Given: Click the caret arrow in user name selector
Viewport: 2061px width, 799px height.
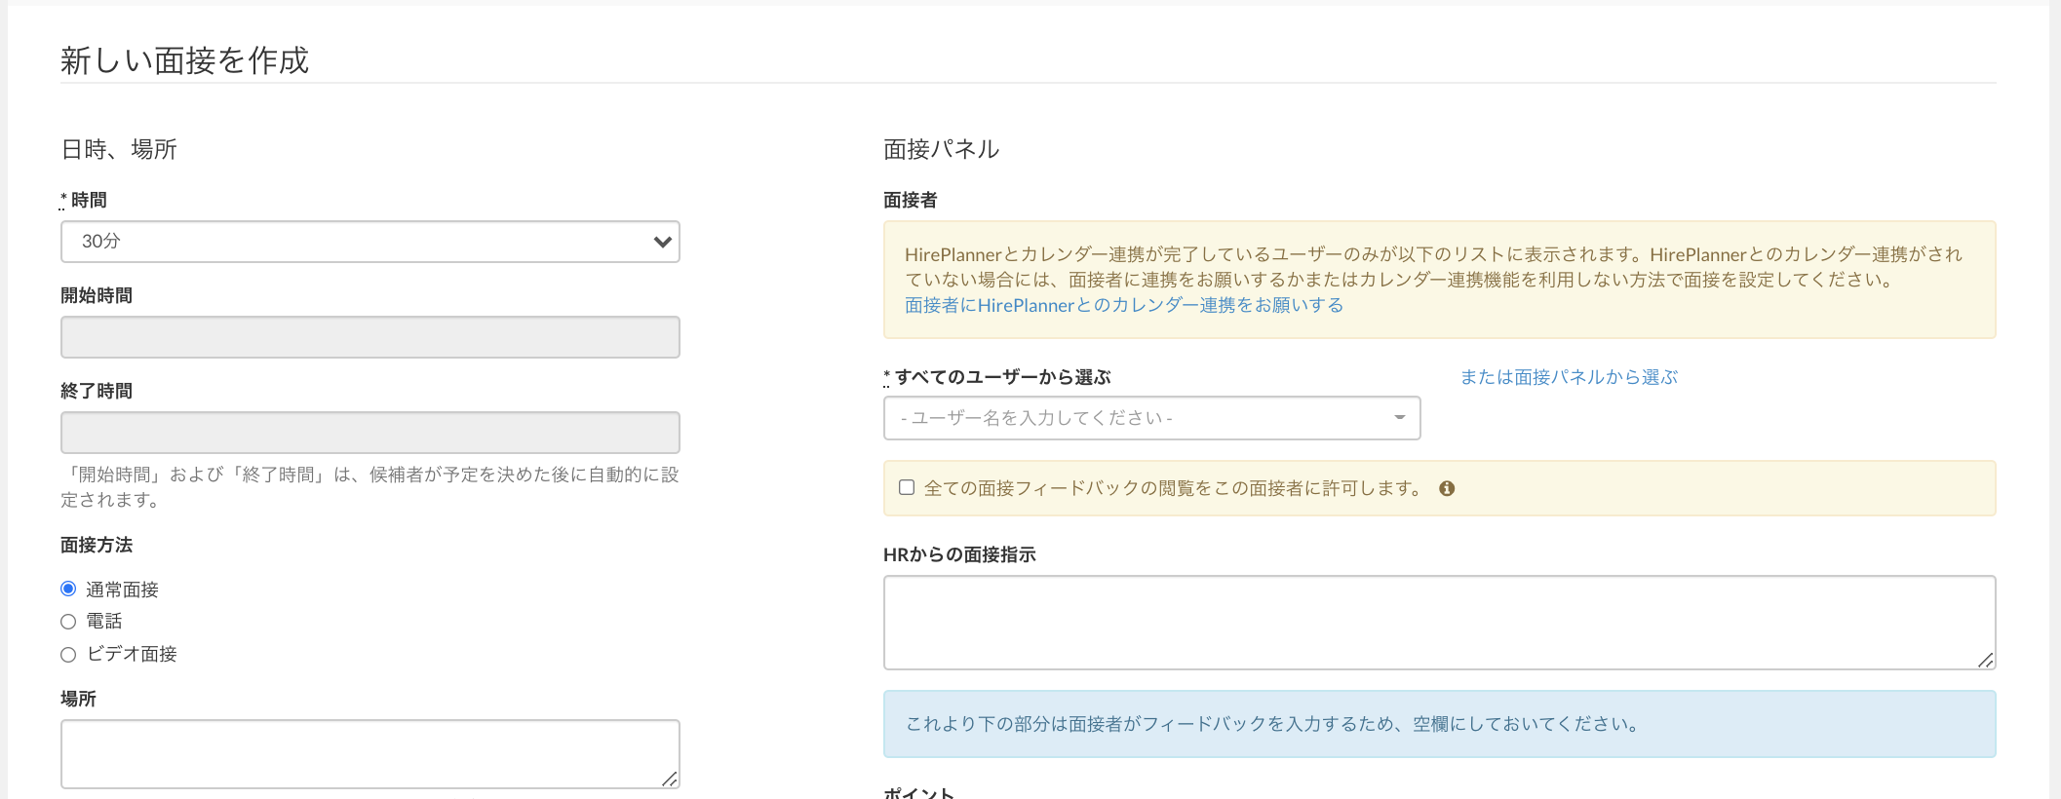Looking at the screenshot, I should 1399,418.
